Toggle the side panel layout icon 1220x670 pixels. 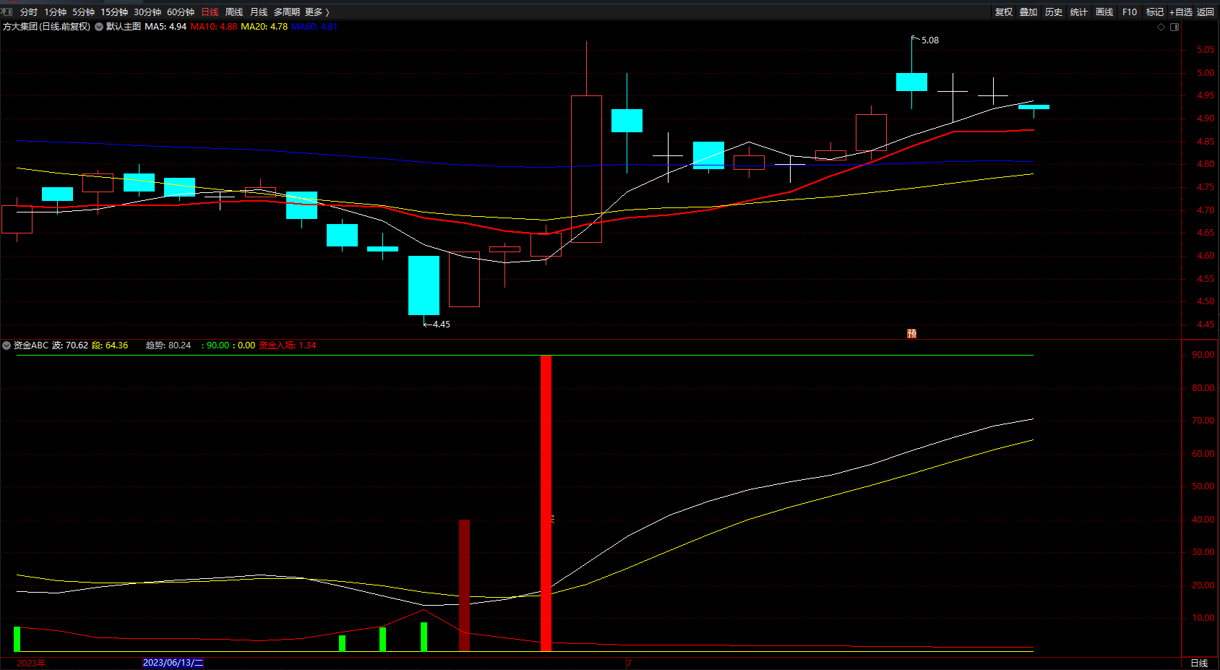point(1174,27)
